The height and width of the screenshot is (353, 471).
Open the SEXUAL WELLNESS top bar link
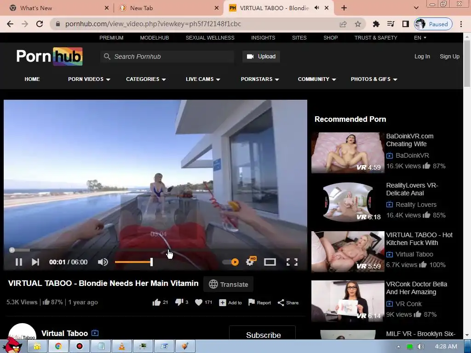tap(210, 38)
